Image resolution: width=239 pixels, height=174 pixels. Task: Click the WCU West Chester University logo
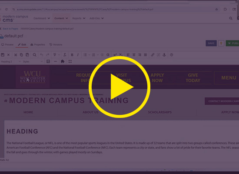33,77
